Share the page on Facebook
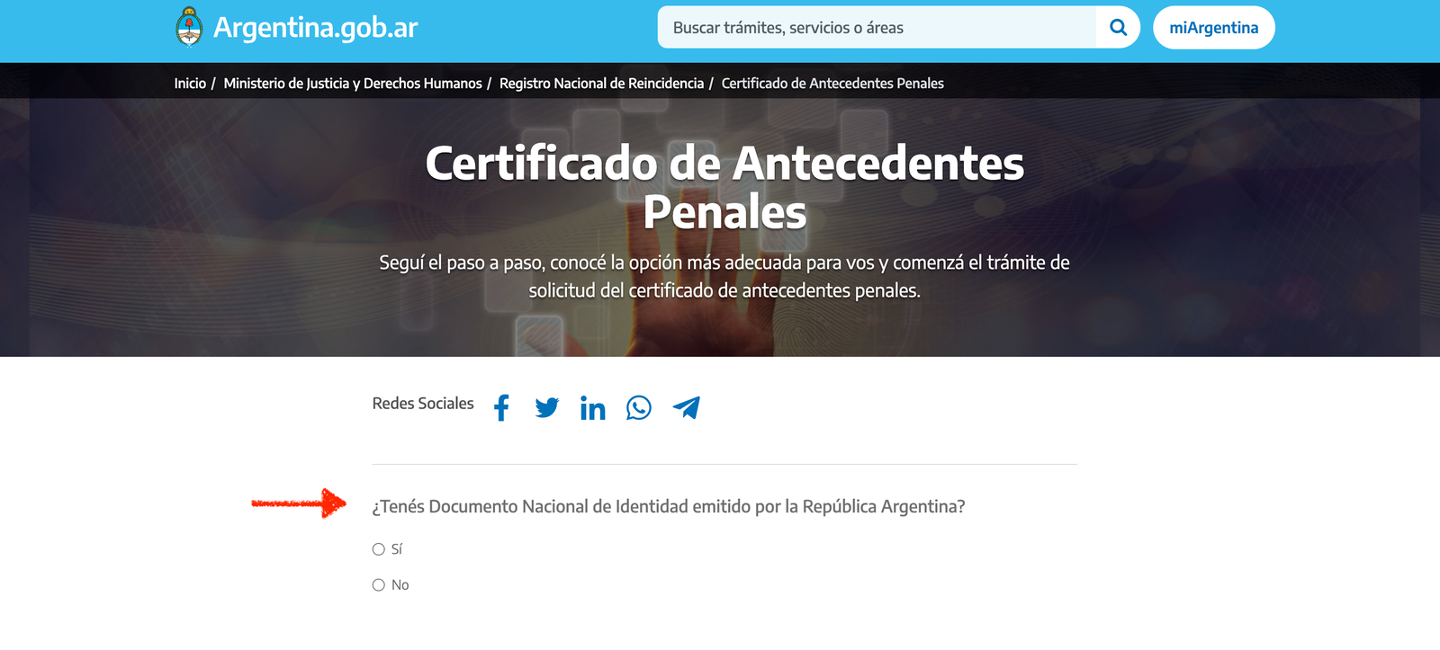 (x=502, y=408)
